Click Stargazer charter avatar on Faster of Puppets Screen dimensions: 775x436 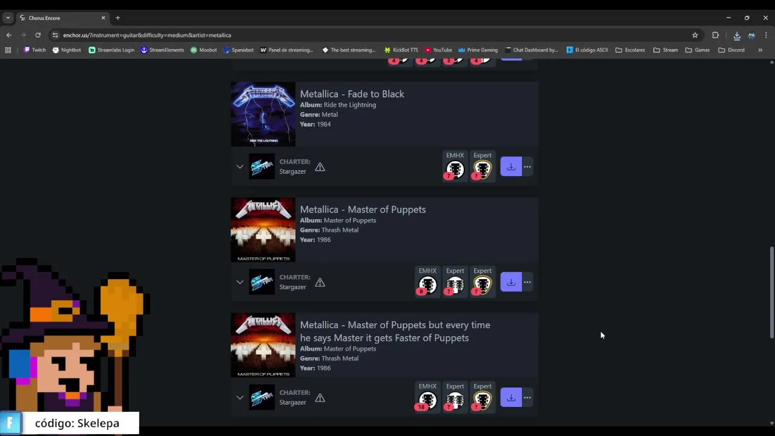point(262,398)
